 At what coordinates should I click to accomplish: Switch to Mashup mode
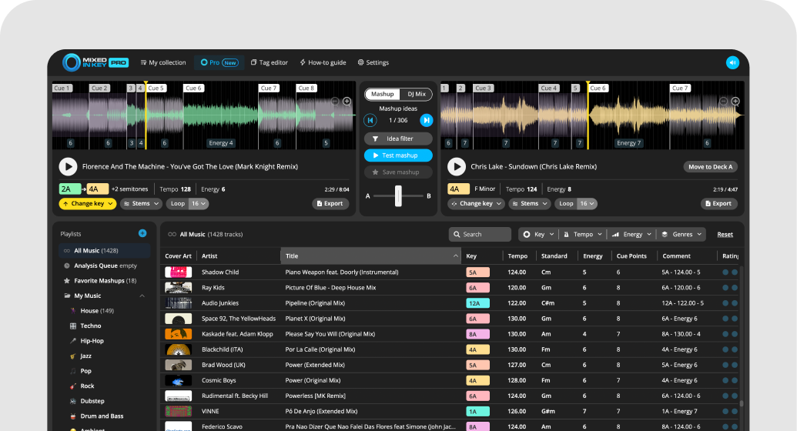[382, 94]
